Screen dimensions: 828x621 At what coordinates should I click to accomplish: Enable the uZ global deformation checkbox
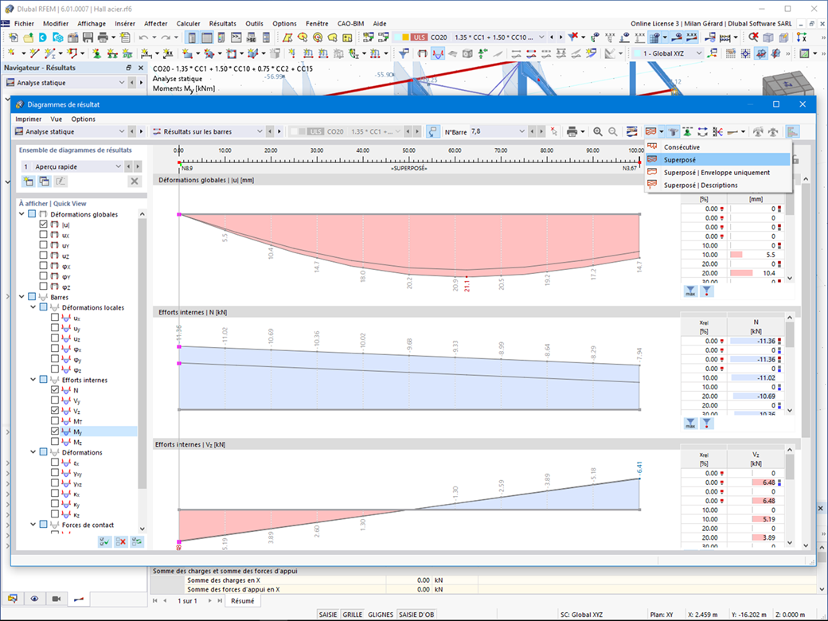[x=43, y=255]
